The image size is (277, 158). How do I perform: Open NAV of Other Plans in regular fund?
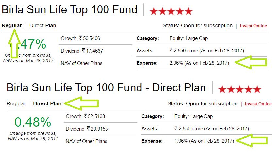click(81, 63)
